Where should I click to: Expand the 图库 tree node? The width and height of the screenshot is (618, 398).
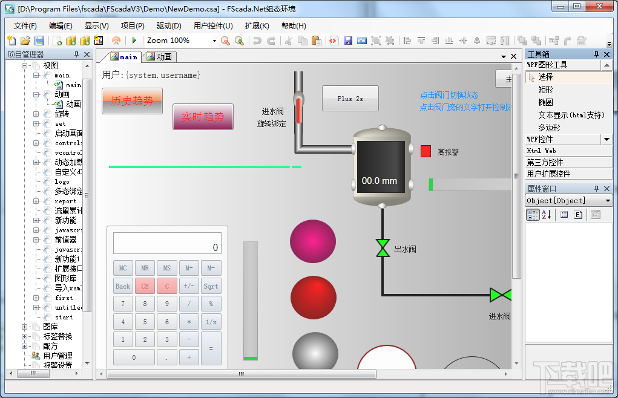click(24, 327)
